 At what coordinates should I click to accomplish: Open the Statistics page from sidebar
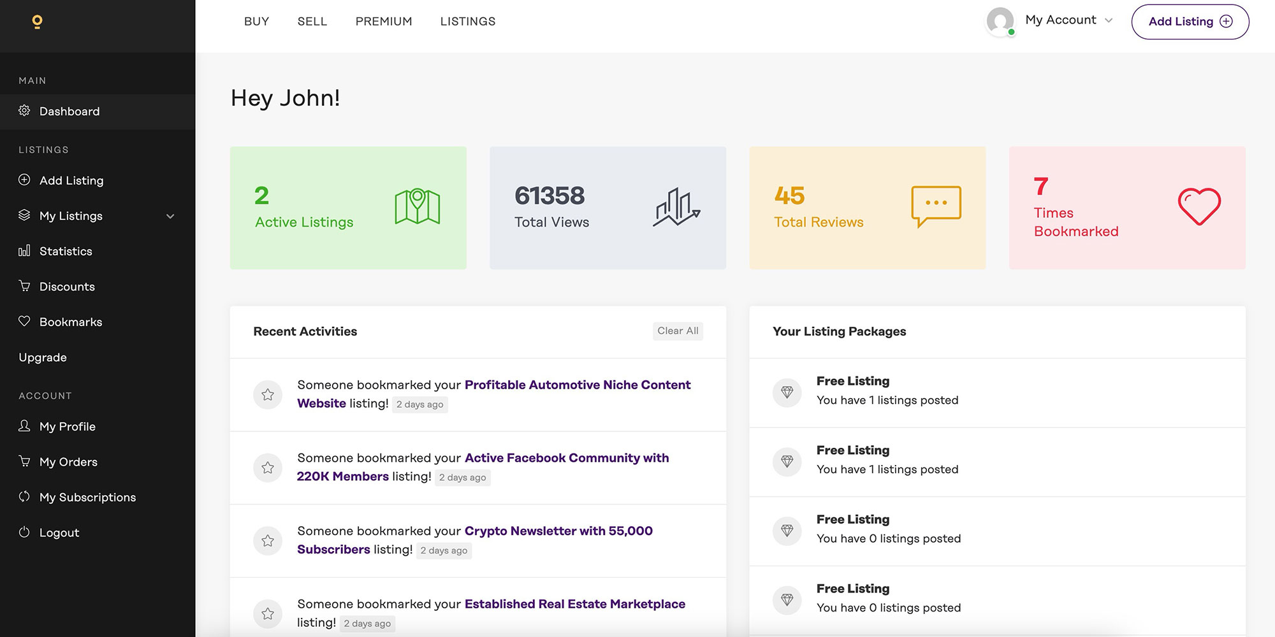pos(66,252)
